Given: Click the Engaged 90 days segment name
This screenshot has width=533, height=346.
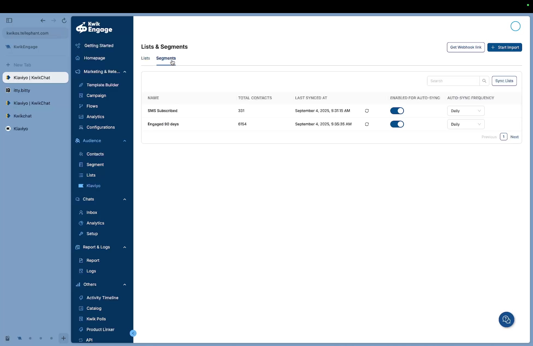Looking at the screenshot, I should [x=163, y=124].
